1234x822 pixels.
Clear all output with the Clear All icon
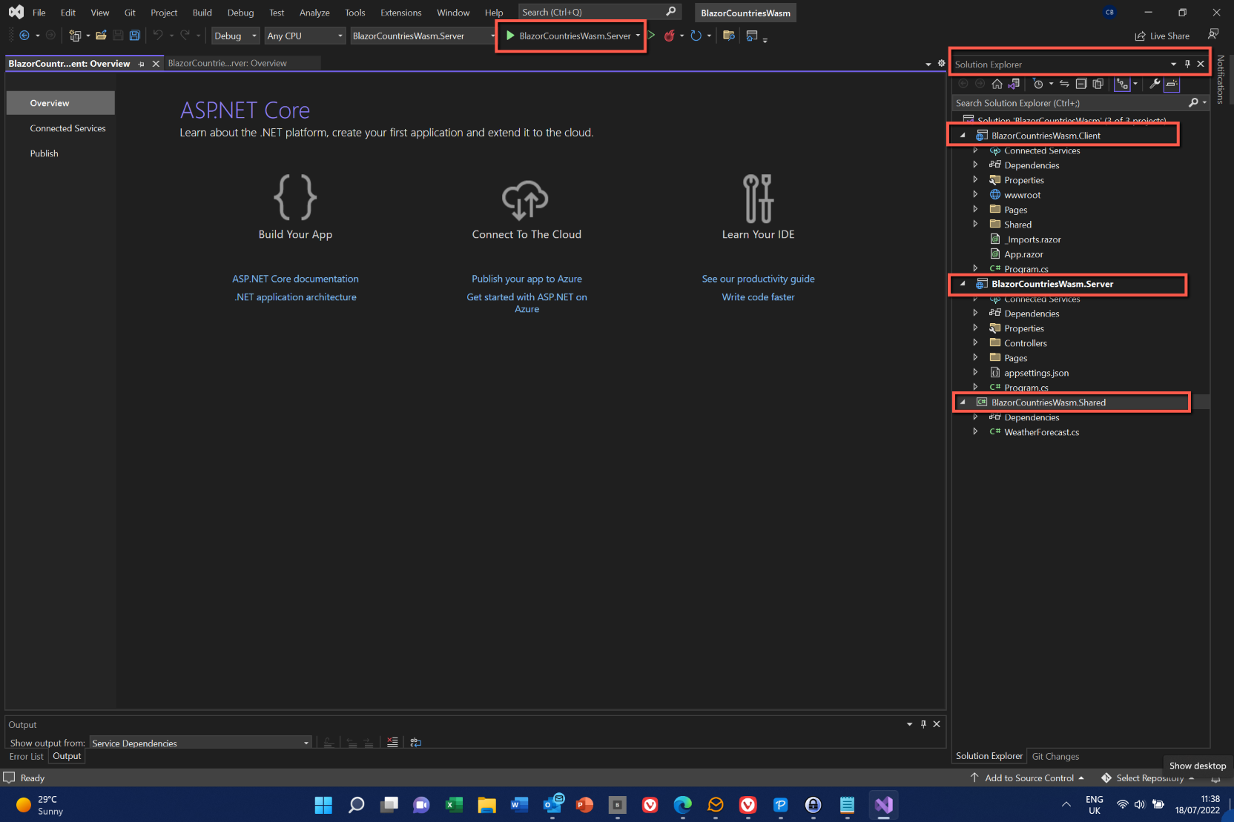pyautogui.click(x=392, y=742)
